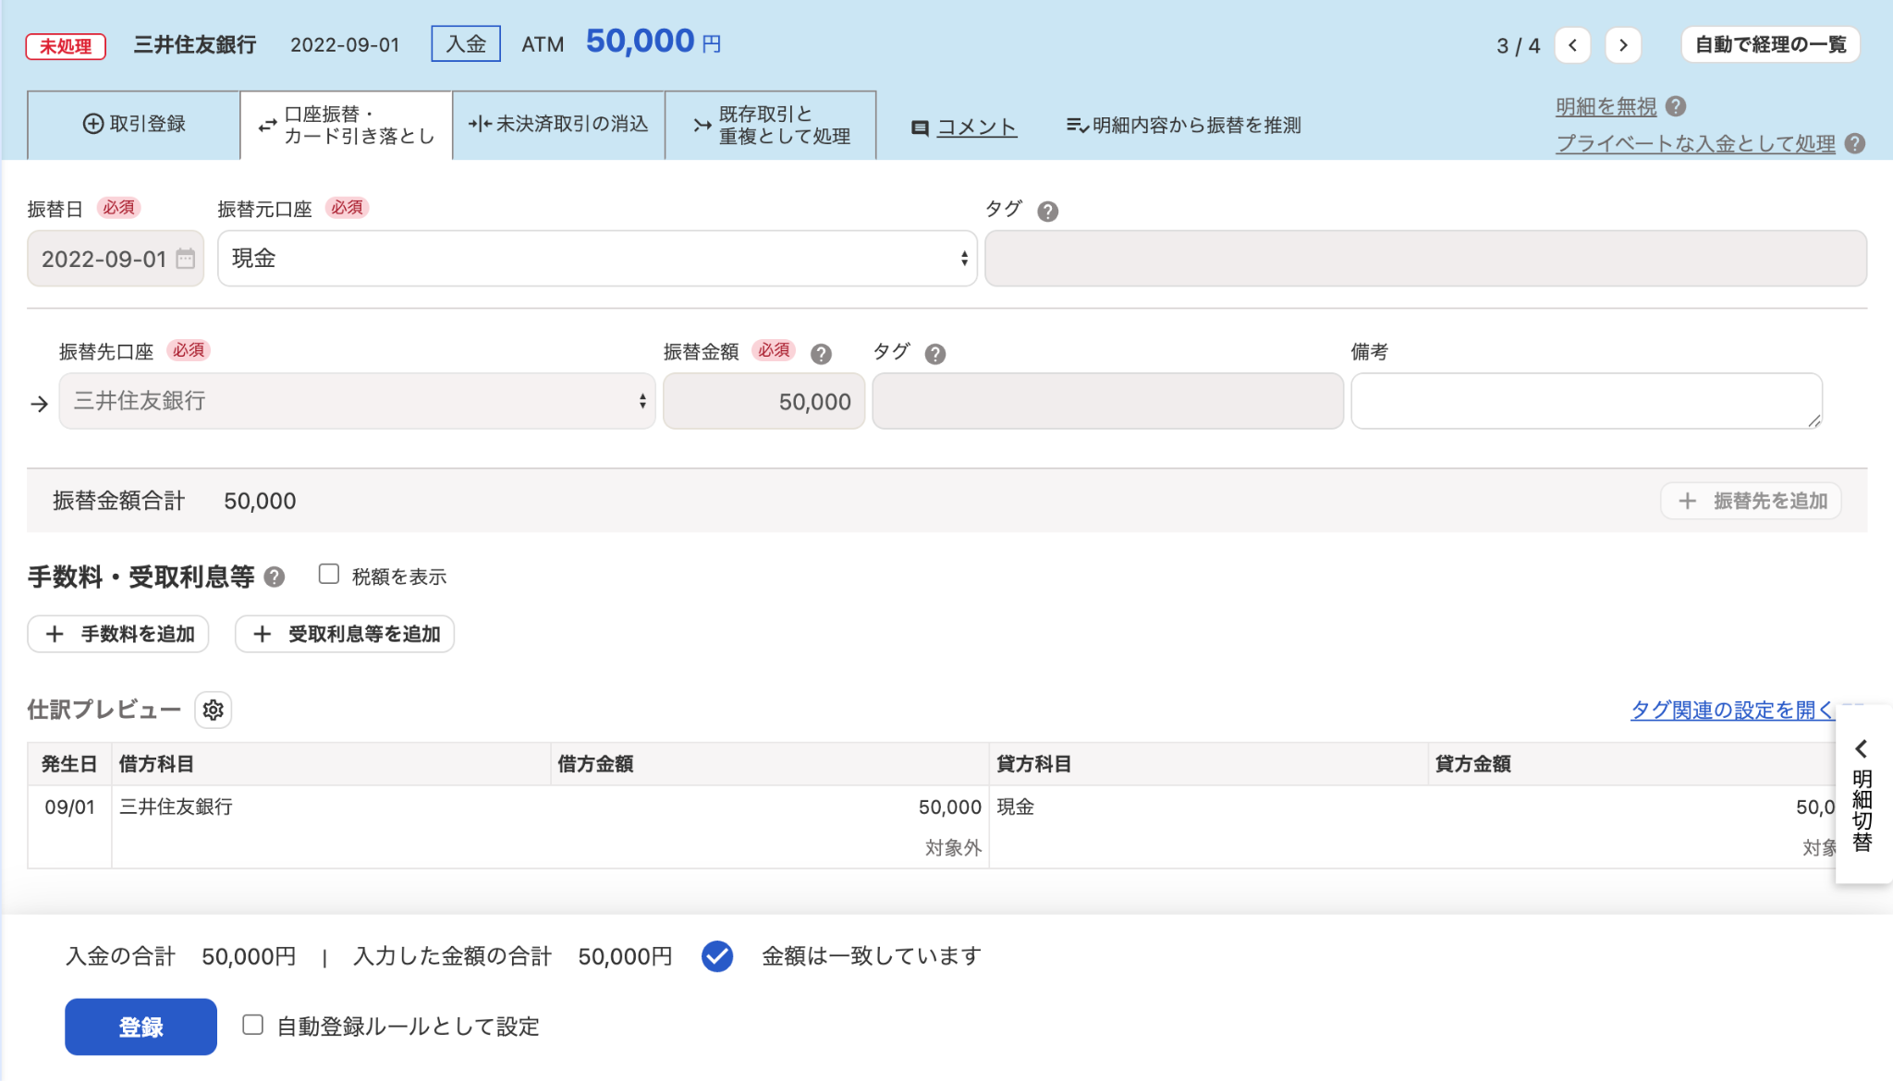Click the top タグ input field
Screen dimensions: 1893x1081
tap(1425, 259)
